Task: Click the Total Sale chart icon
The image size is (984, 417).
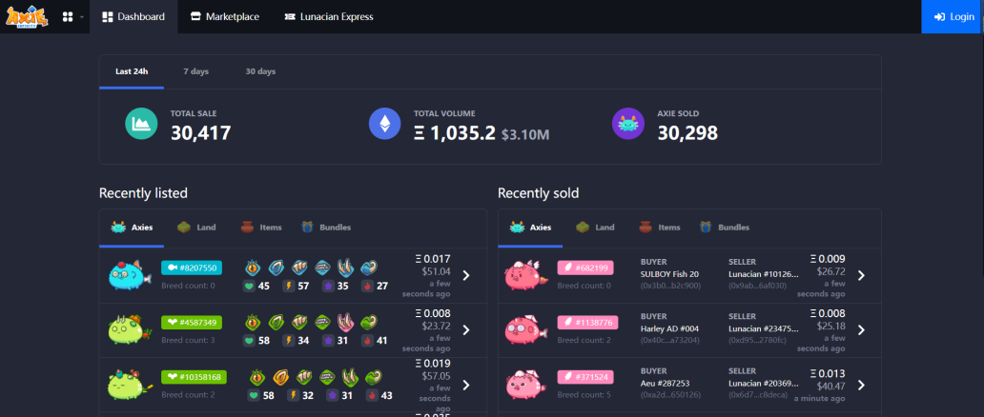Action: pos(142,124)
